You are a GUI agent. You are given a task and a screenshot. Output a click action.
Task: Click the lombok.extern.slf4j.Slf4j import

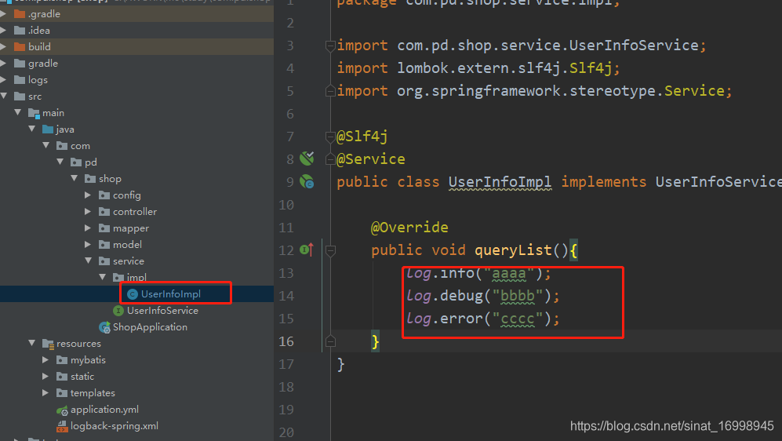tap(504, 67)
